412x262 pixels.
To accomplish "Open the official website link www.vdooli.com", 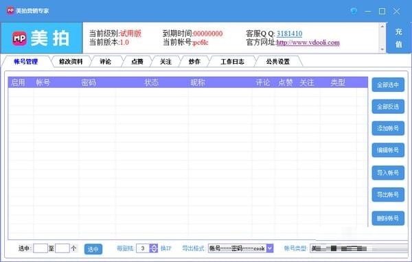I will coord(308,43).
